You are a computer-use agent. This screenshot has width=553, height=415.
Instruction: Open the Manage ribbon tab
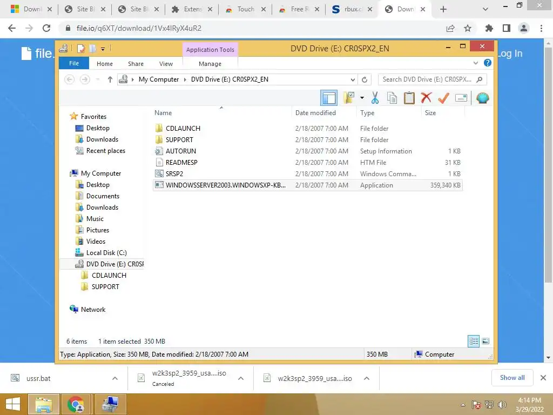pos(210,64)
